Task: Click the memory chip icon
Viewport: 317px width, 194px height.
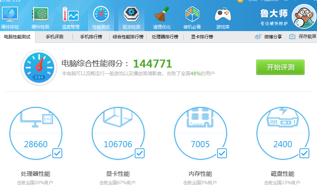Action: coord(200,118)
